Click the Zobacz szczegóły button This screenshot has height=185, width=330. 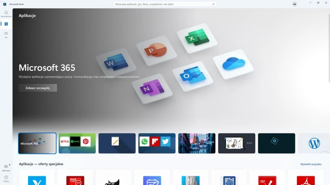pos(38,88)
